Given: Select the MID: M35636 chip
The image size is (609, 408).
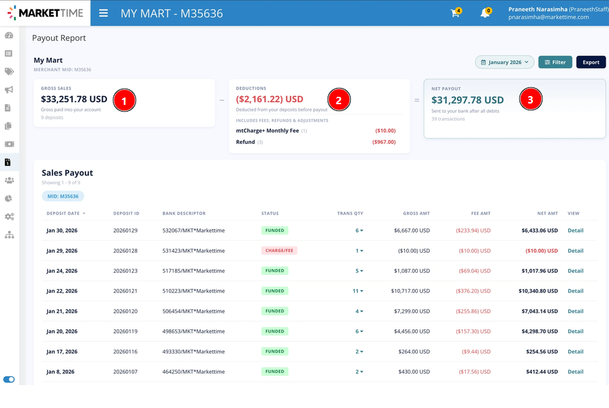Looking at the screenshot, I should click(63, 196).
